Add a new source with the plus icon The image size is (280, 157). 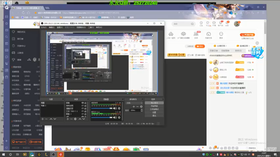67,119
